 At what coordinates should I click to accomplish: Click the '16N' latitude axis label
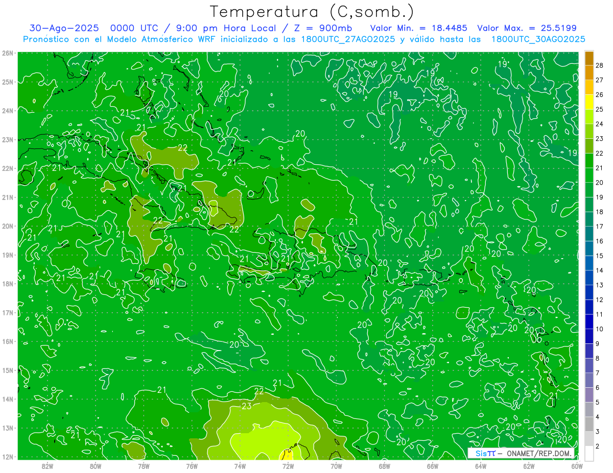[7, 341]
